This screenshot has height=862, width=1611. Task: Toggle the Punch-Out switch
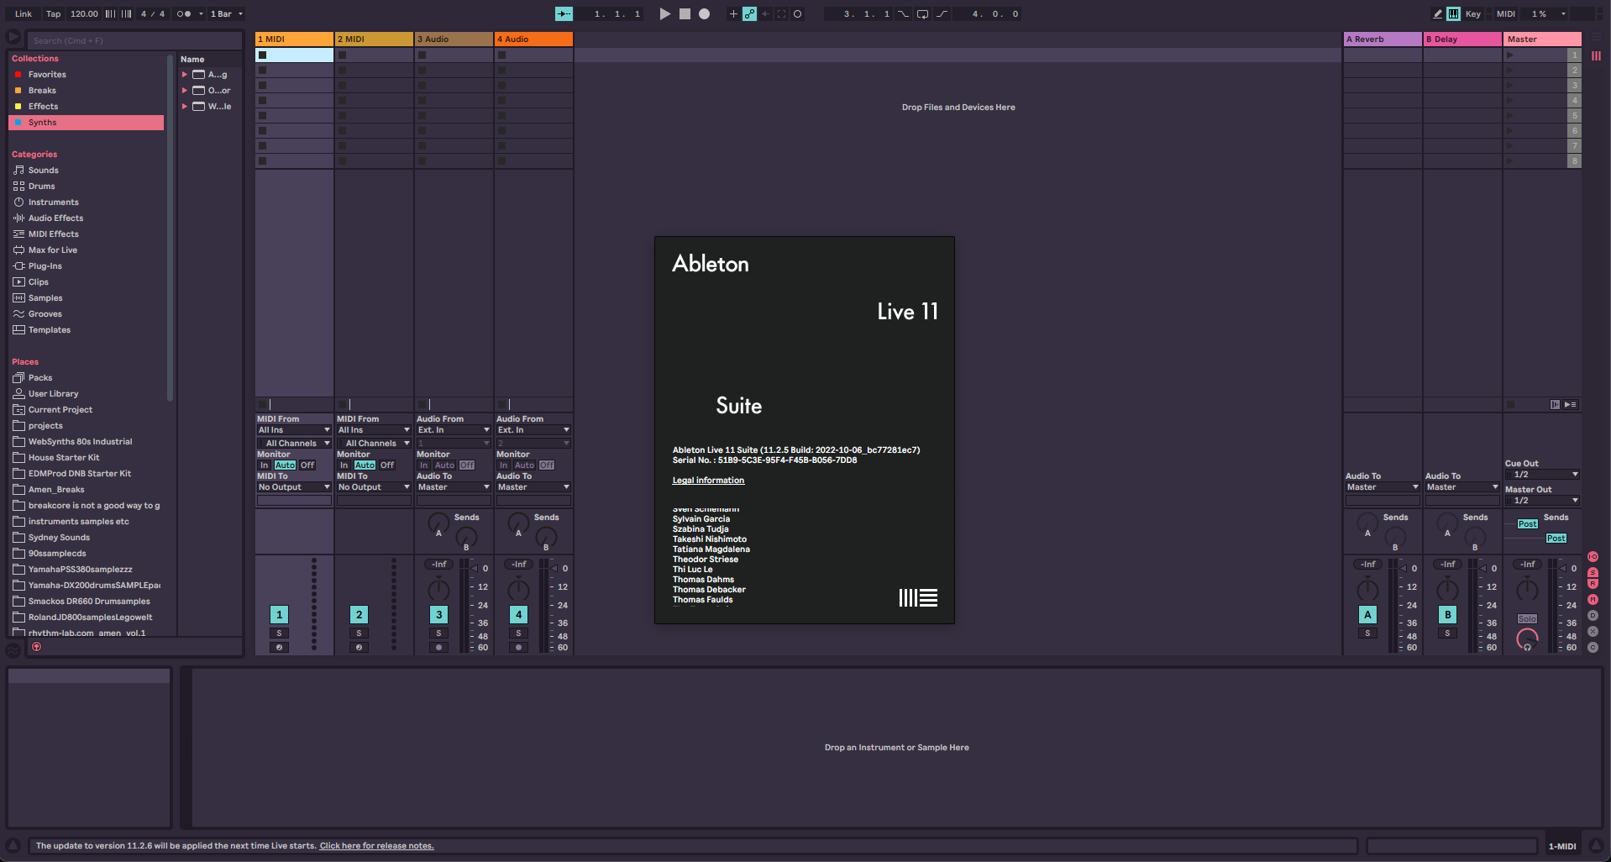[x=942, y=13]
